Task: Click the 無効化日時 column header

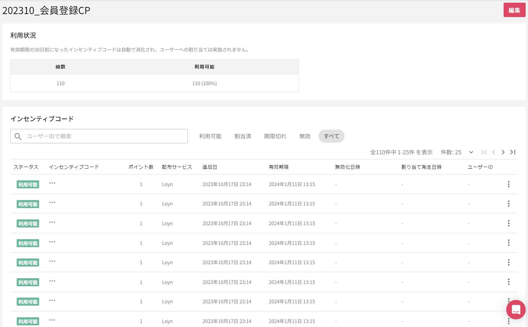Action: [348, 167]
